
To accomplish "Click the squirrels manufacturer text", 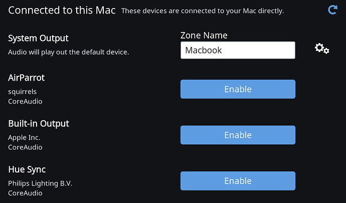I will click(x=22, y=91).
